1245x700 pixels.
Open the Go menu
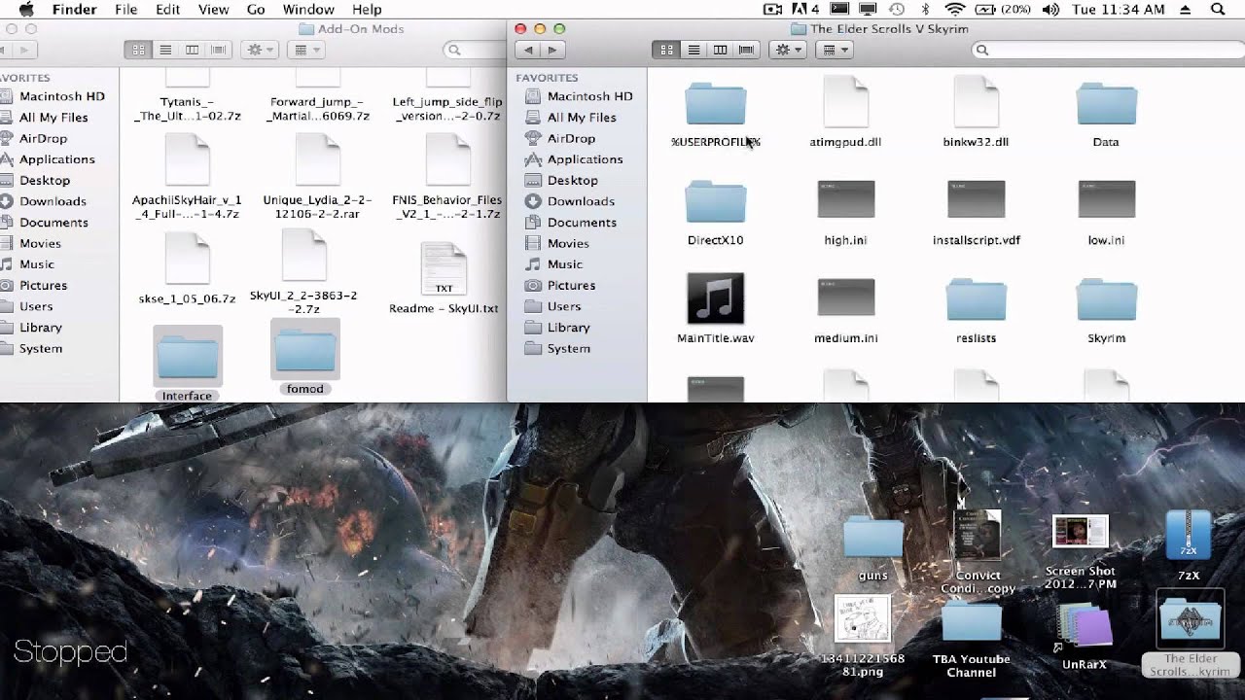(x=256, y=10)
